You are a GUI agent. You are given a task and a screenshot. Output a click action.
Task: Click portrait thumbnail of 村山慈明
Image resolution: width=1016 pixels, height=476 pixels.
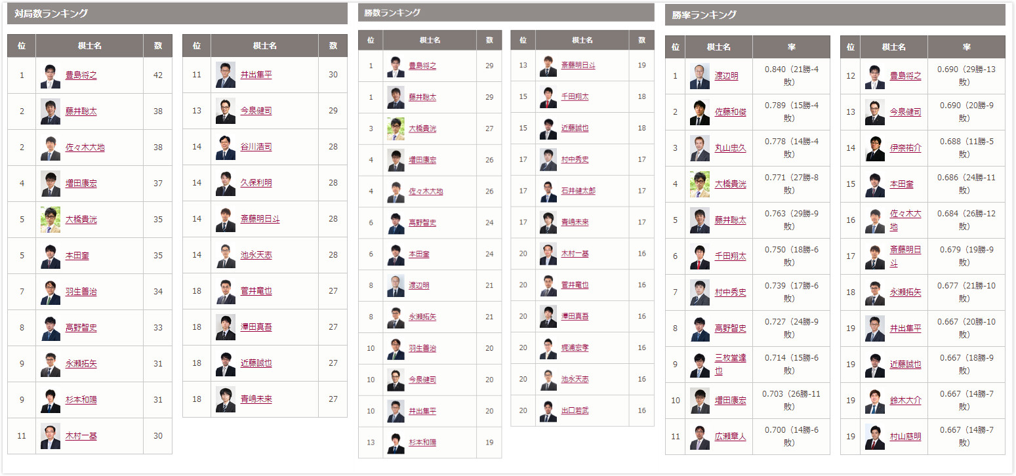[875, 437]
